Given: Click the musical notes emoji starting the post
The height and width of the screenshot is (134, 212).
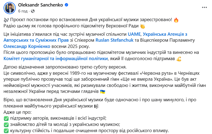Looking at the screenshot, I should click(x=7, y=20).
